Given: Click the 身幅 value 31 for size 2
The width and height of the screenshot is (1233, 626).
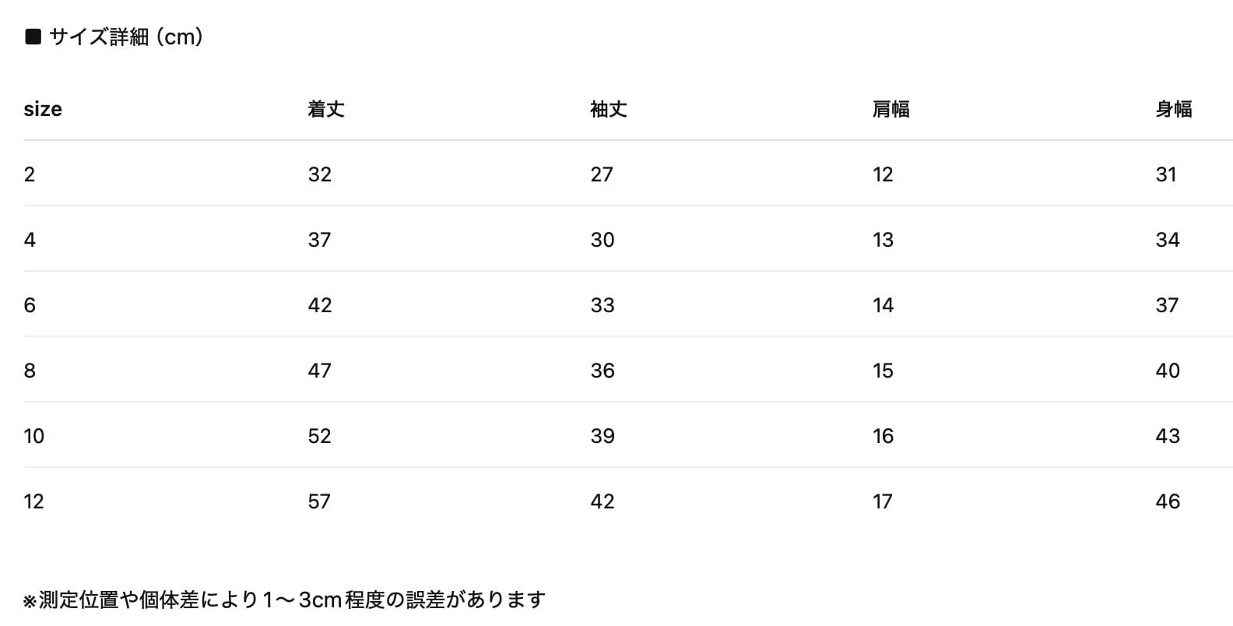Looking at the screenshot, I should 1166,174.
